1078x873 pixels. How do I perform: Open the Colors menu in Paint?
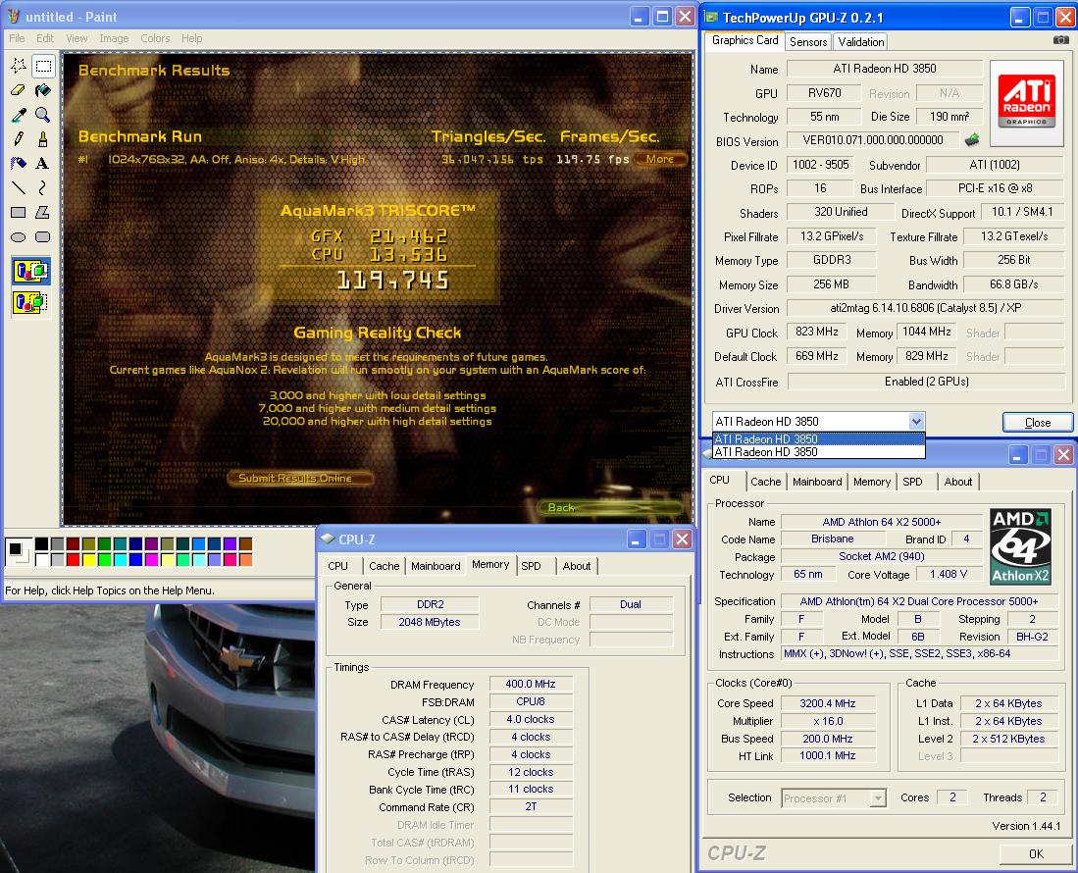coord(155,38)
